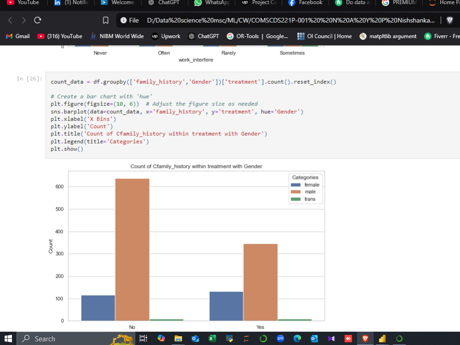Open the NIBM World Wide bookmark
The width and height of the screenshot is (460, 345).
pos(117,36)
